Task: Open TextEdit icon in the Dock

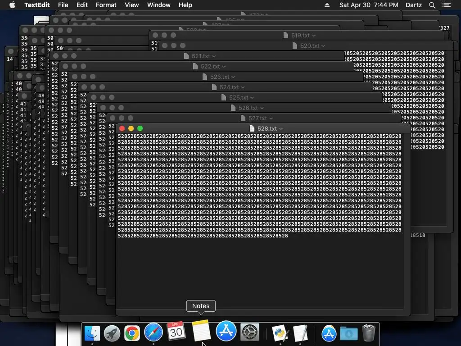Action: click(300, 333)
